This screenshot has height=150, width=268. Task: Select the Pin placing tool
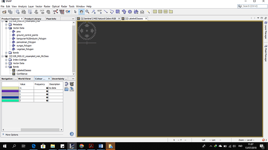[x=94, y=12]
